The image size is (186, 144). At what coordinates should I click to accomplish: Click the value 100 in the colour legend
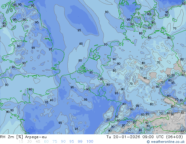click(x=90, y=142)
